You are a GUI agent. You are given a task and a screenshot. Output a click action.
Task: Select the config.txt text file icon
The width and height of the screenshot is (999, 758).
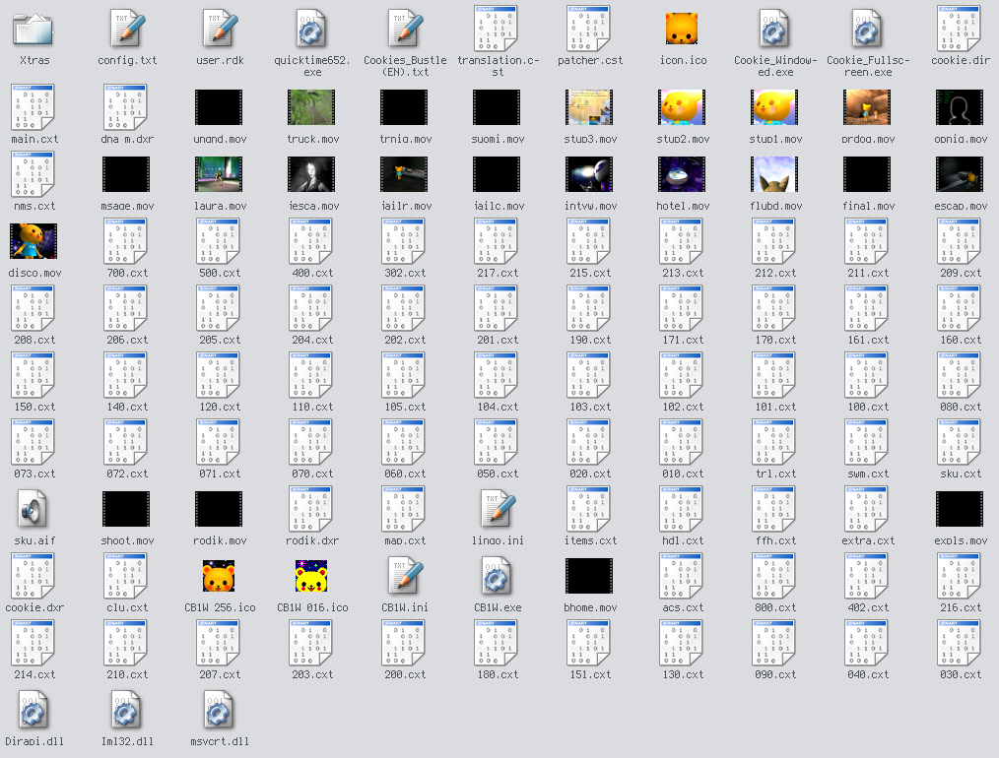coord(127,30)
